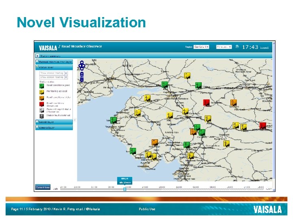Image resolution: width=293 pixels, height=220 pixels.
Task: Collapse the side panel with round handle
Action: [75, 120]
